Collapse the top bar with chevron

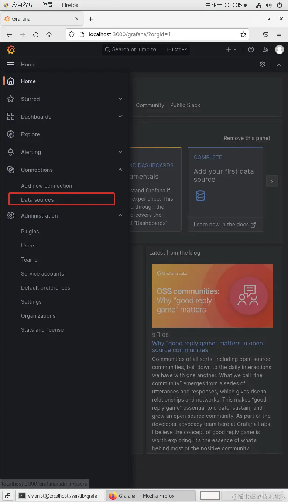click(279, 65)
